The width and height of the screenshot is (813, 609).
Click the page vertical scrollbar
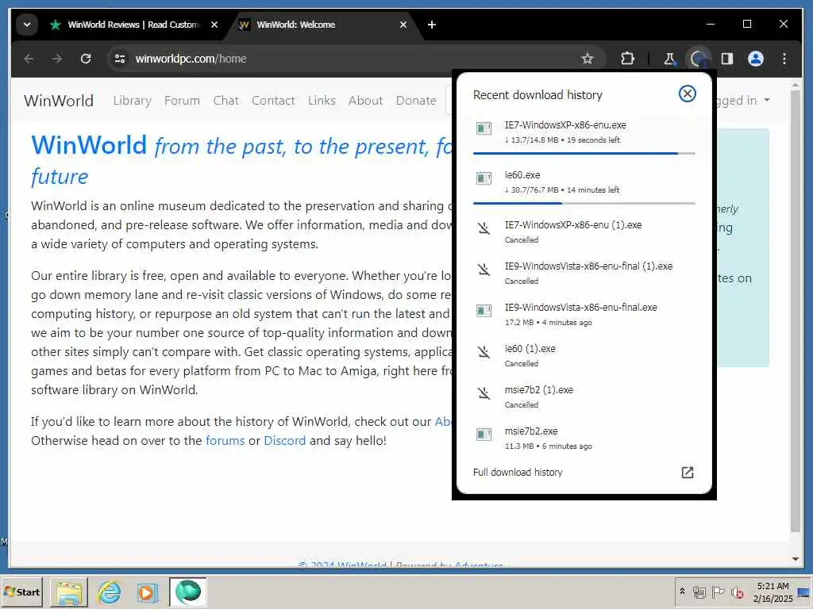pos(796,311)
